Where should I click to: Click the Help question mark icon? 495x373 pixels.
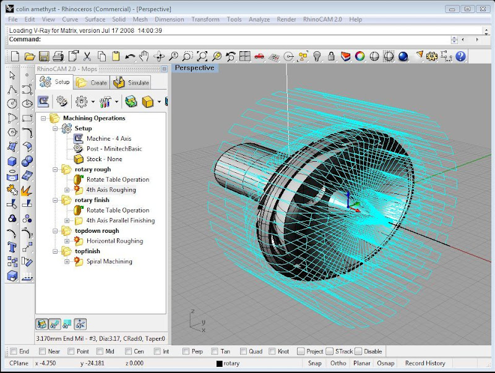460,56
